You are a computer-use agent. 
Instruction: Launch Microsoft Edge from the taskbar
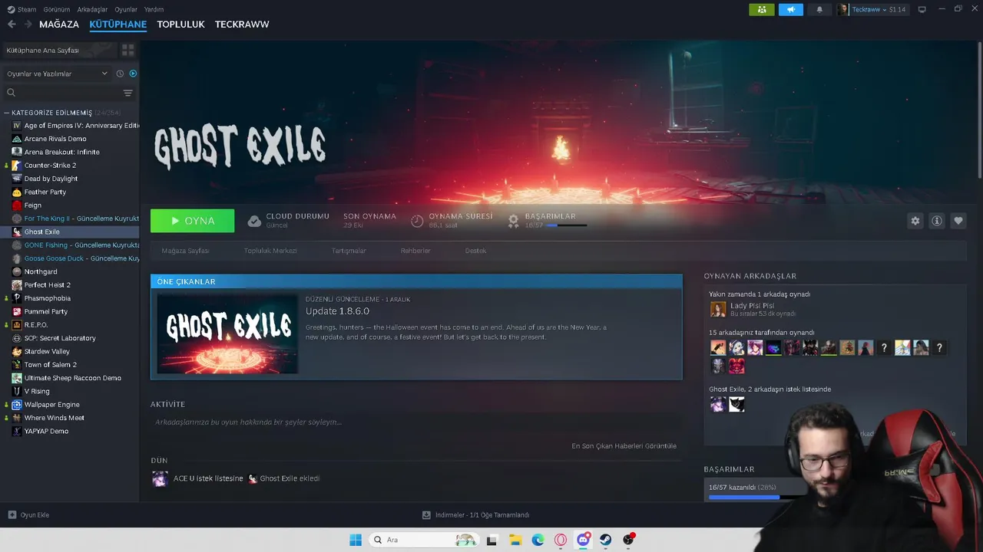click(x=538, y=540)
